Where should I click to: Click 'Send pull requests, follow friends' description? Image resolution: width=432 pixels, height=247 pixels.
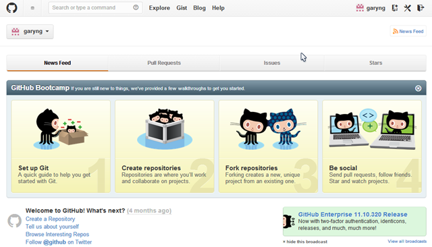click(371, 178)
